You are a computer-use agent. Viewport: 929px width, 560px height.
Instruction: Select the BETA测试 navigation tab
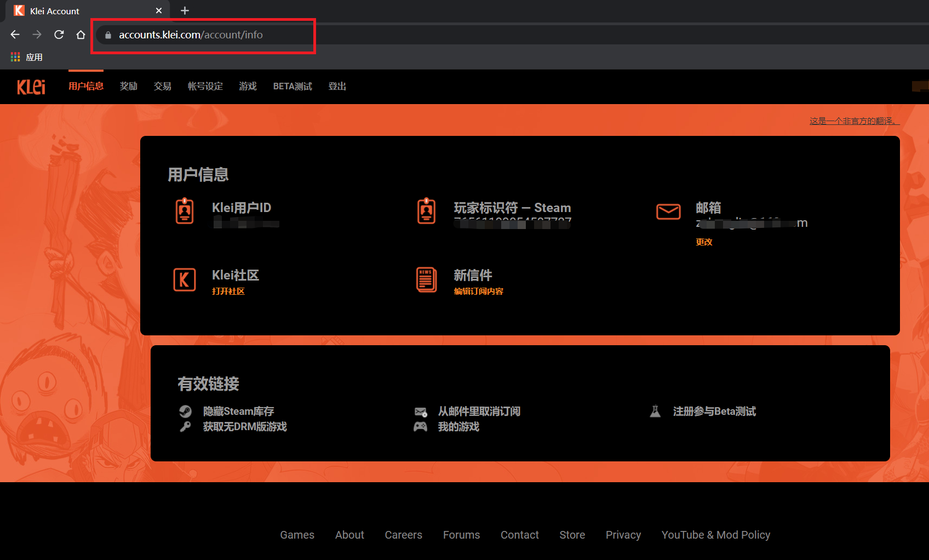point(293,87)
